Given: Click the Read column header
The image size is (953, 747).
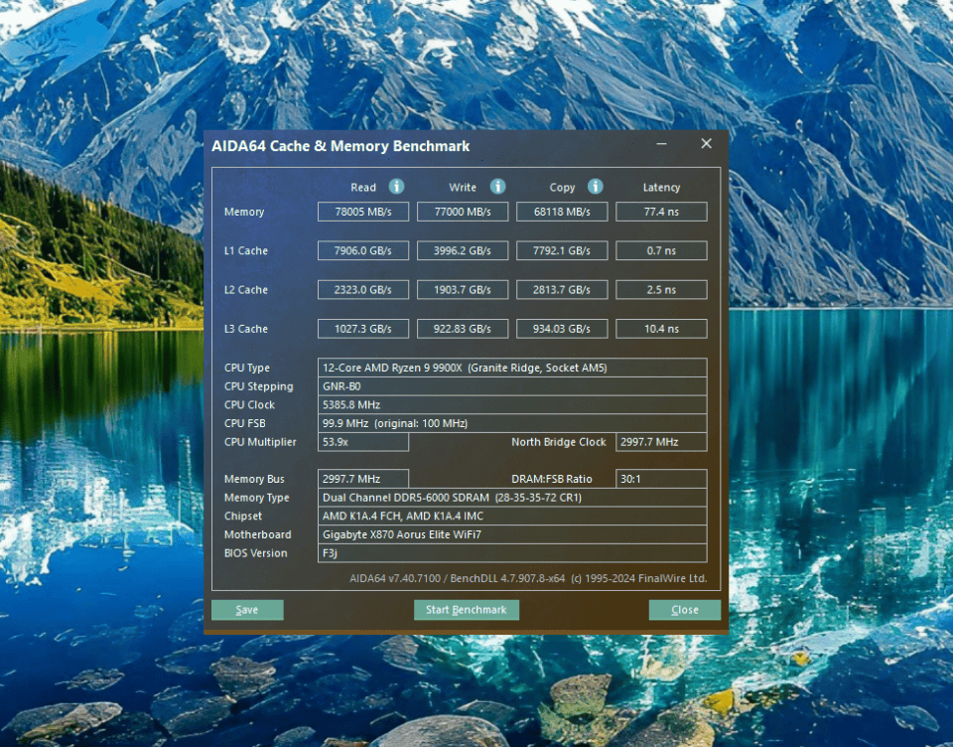Looking at the screenshot, I should pyautogui.click(x=363, y=188).
